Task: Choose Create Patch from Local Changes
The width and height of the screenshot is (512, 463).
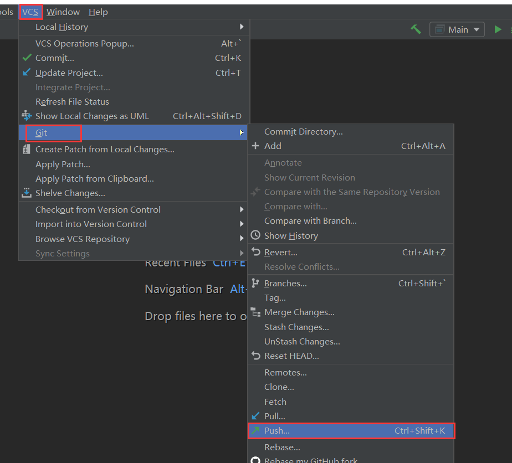Action: click(x=134, y=149)
